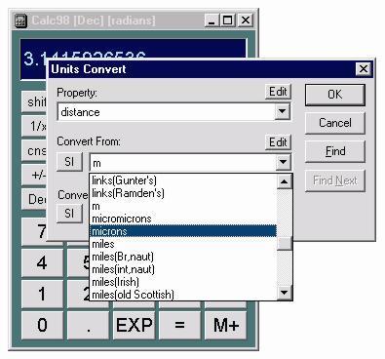The width and height of the screenshot is (385, 359).
Task: Click the list scrollbar up arrow
Action: pyautogui.click(x=285, y=181)
